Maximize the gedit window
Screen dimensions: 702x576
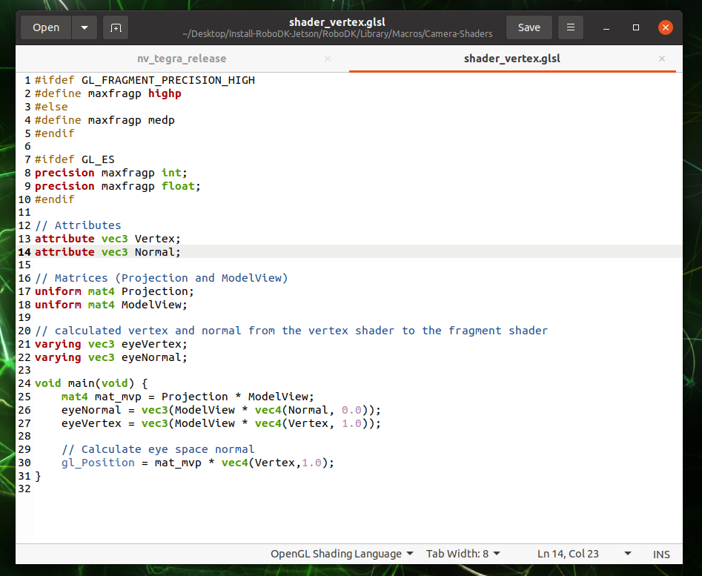(x=636, y=27)
